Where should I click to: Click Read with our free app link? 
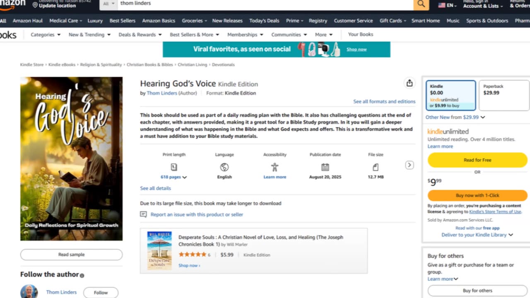(477, 228)
